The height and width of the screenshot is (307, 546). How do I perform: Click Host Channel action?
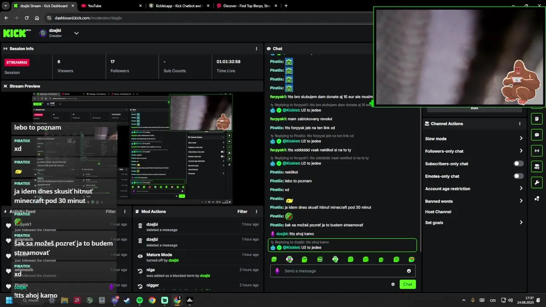[438, 212]
